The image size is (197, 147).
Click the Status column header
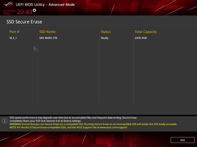point(106,32)
